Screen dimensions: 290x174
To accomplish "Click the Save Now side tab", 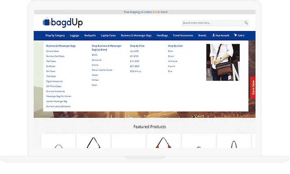I will [253, 87].
